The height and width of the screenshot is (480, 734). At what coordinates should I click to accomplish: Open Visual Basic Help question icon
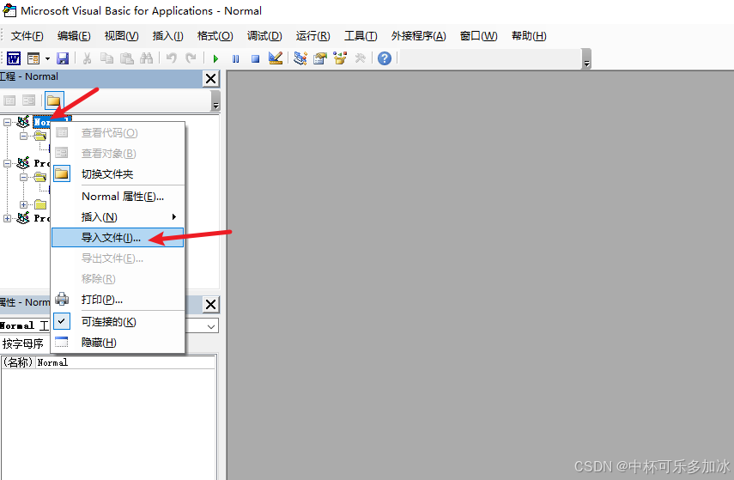coord(385,58)
